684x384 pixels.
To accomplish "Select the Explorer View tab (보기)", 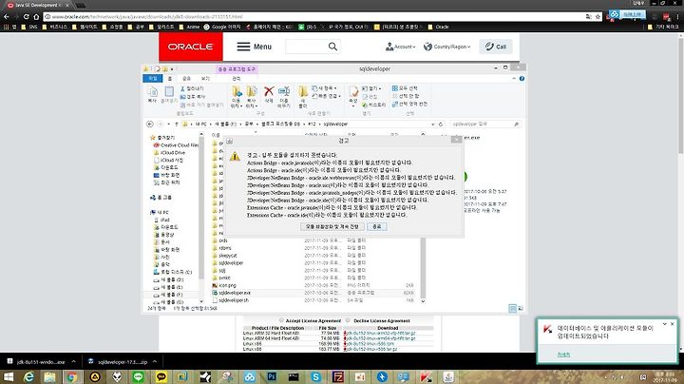I will 205,79.
